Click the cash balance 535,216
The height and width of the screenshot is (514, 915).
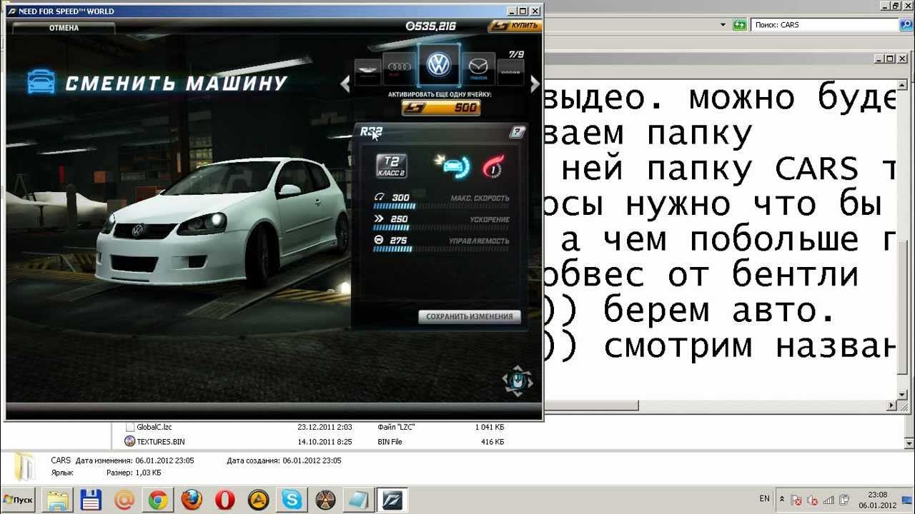pyautogui.click(x=431, y=26)
